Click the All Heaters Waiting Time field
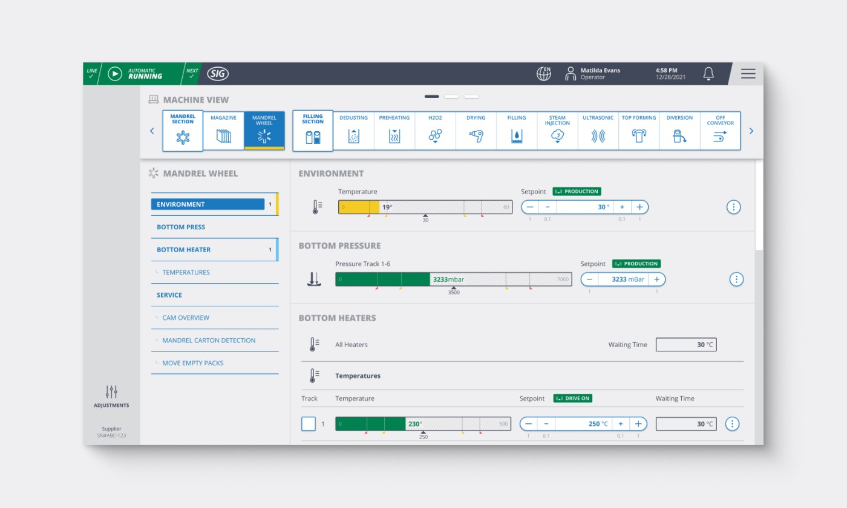Viewport: 847px width, 508px height. pos(686,345)
